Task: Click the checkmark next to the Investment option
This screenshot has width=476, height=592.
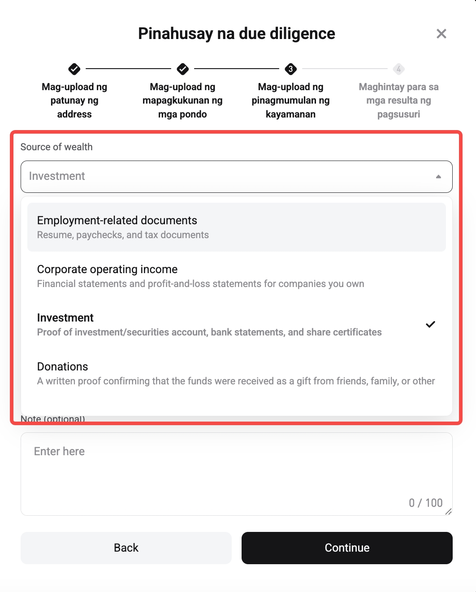Action: pos(431,324)
